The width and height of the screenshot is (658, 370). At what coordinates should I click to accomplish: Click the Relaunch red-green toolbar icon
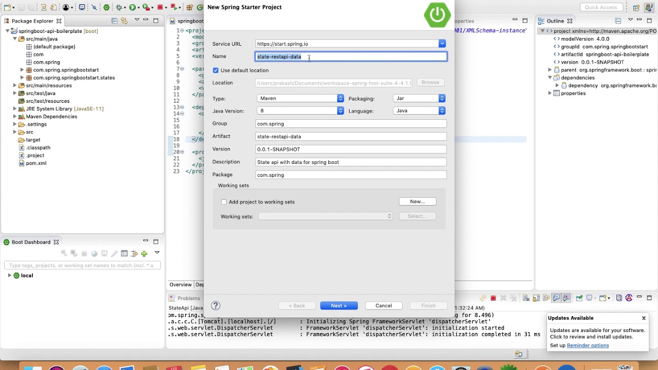pyautogui.click(x=174, y=7)
